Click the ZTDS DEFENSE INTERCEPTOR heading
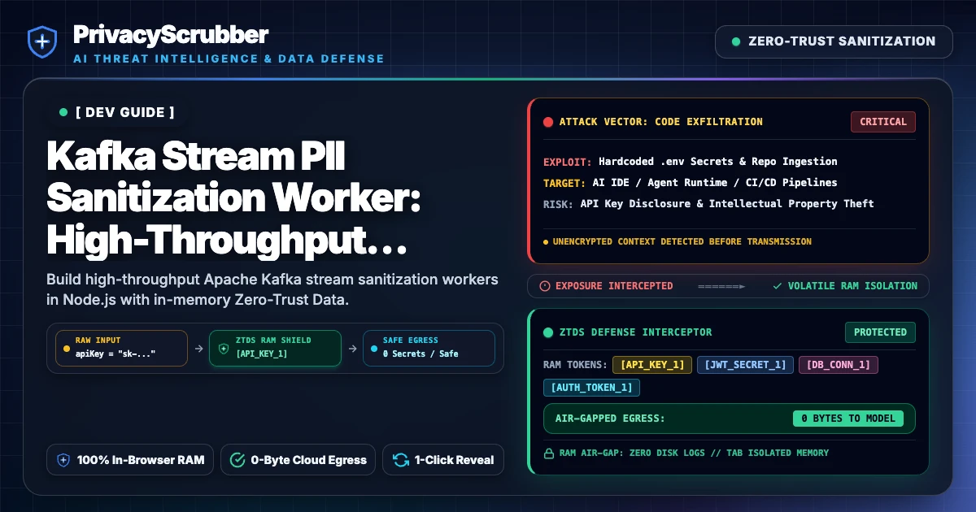The image size is (976, 512). pos(636,332)
